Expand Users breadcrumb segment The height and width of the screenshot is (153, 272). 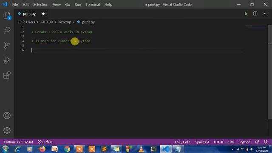pos(30,22)
